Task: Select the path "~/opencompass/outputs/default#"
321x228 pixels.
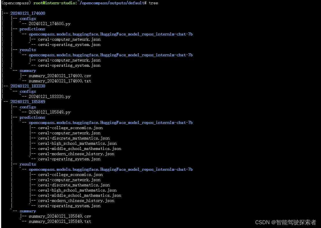Action: (x=112, y=3)
